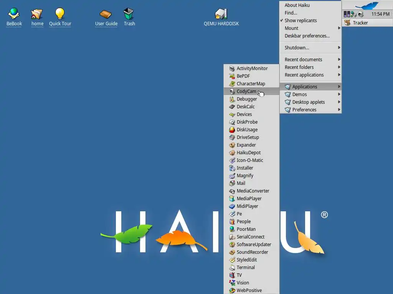Screen dimensions: 393x294
Task: Click the Haiku leaf Deskbar button
Action: tap(367, 5)
